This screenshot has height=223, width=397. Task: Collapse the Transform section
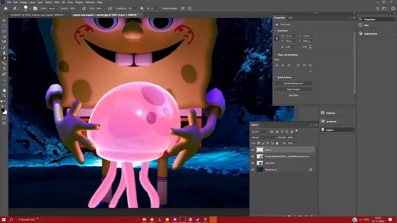tap(275, 30)
